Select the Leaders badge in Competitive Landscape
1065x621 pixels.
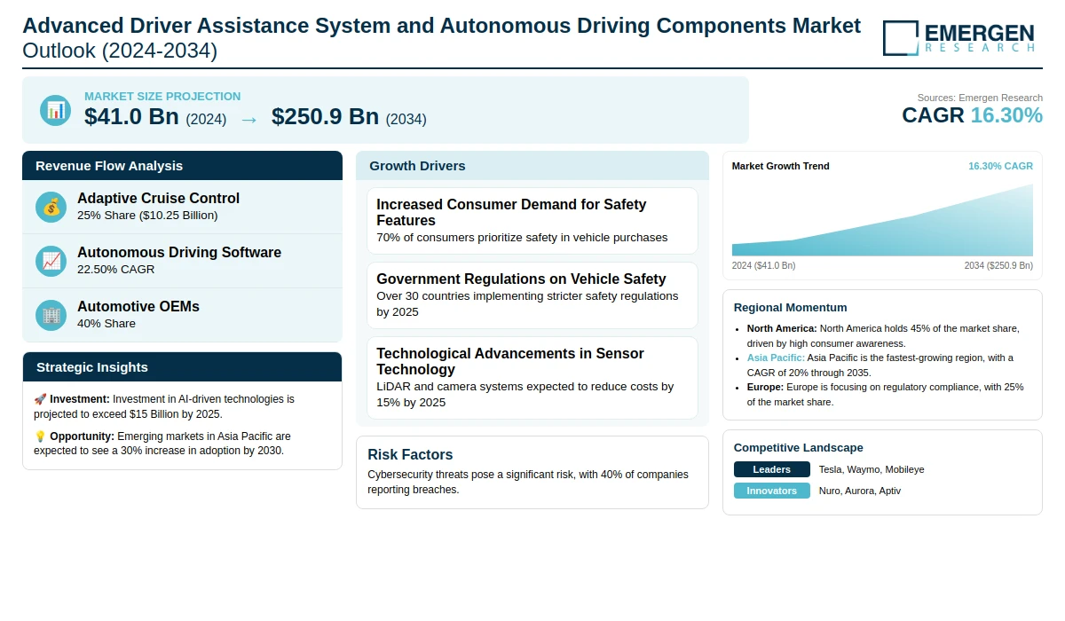tap(771, 469)
